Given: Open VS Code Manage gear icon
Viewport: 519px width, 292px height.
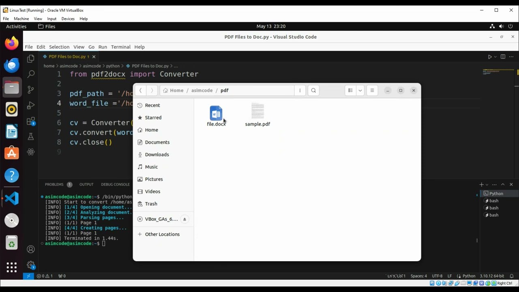Looking at the screenshot, I should (x=31, y=265).
